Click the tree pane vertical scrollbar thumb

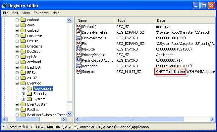[x=70, y=102]
